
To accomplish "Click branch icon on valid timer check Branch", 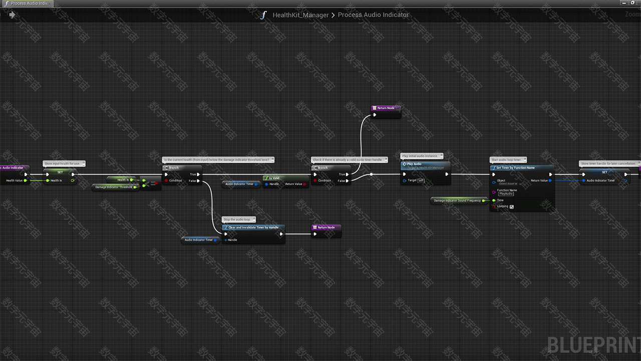I will click(x=315, y=168).
